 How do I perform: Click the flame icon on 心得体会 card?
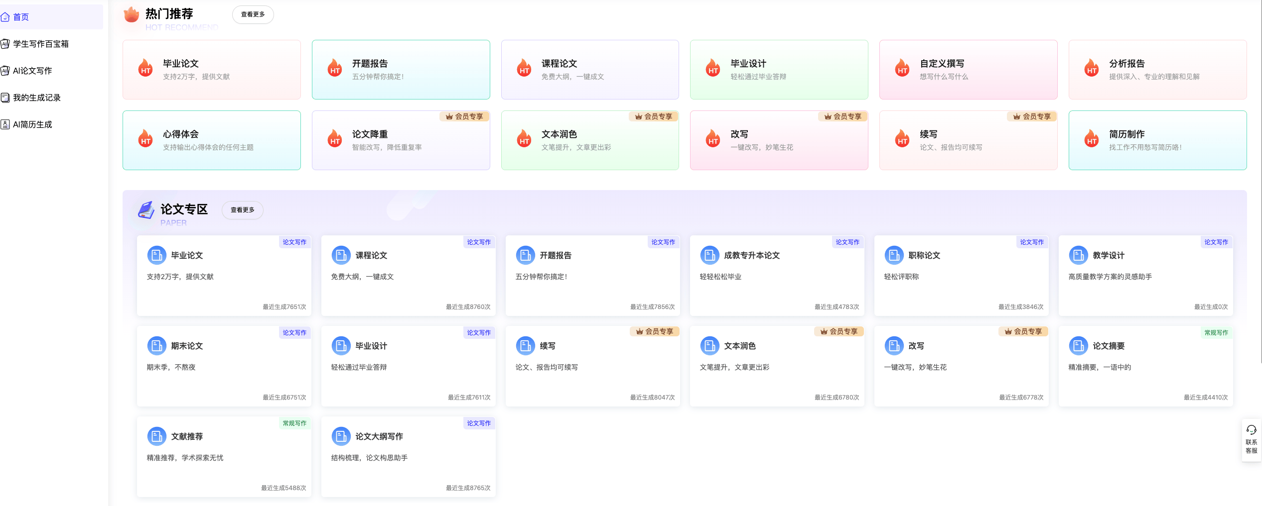tap(145, 138)
